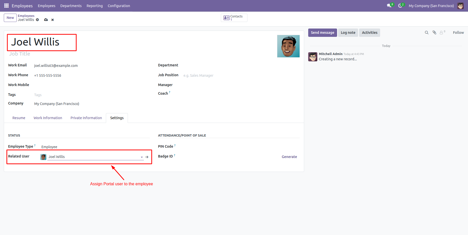
Task: Open the apps grid menu icon
Action: click(x=6, y=6)
